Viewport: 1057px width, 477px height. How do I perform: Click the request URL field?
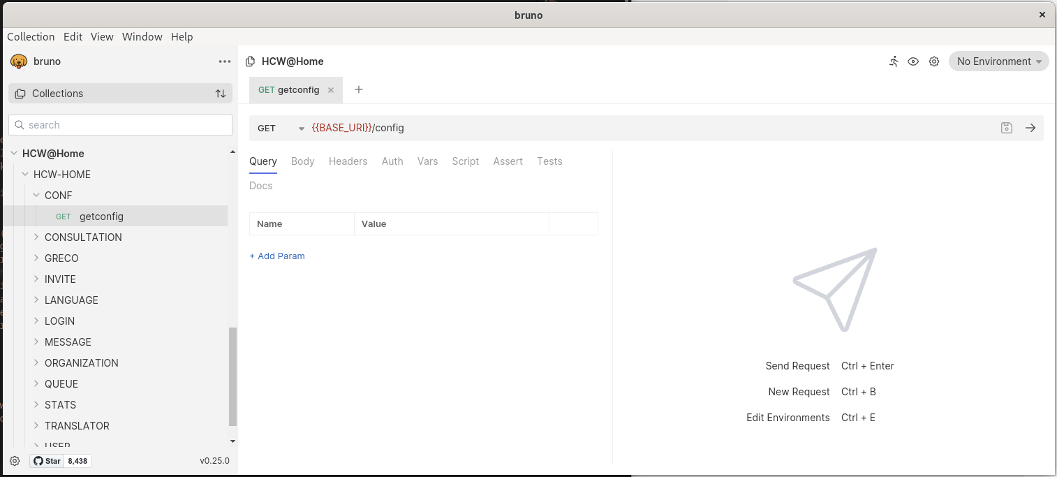point(649,128)
